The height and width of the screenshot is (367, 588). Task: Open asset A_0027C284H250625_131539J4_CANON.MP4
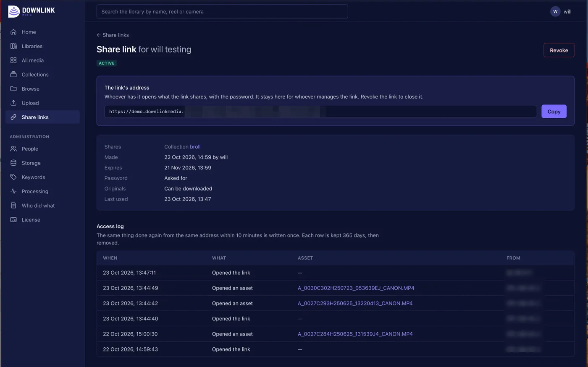tap(355, 334)
